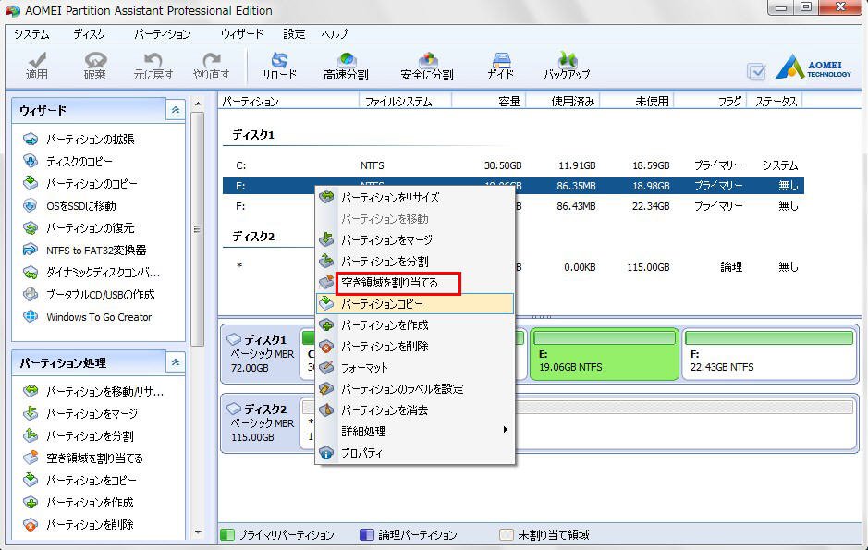This screenshot has width=868, height=550.
Task: Select the E: 19.06GB NTFS disk map block
Action: [605, 355]
